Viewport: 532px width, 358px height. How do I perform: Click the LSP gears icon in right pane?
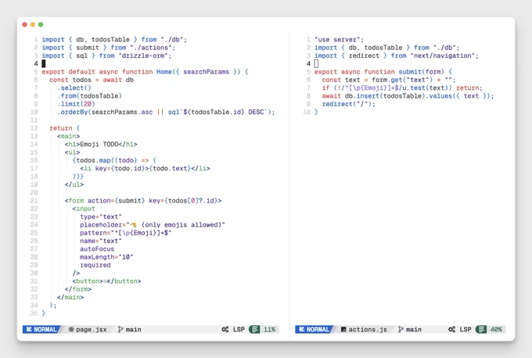(x=451, y=329)
